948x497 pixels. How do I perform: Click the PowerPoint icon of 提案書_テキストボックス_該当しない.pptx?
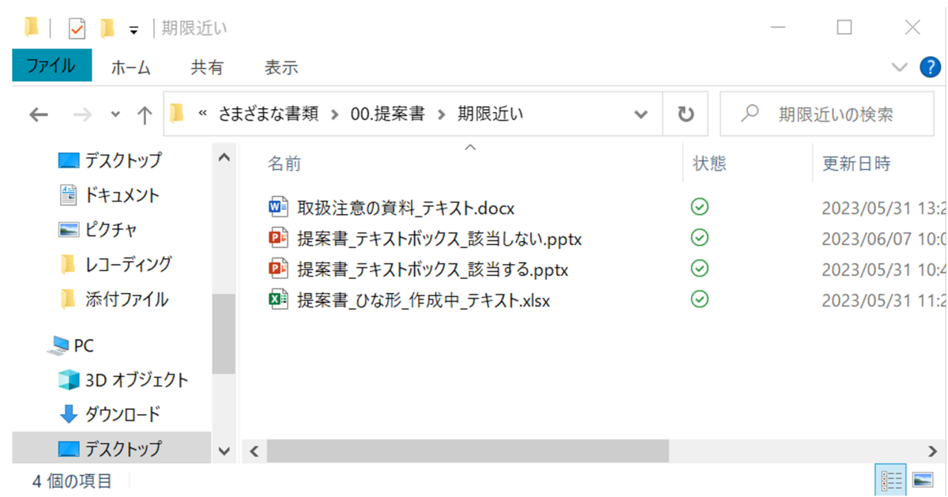[278, 239]
